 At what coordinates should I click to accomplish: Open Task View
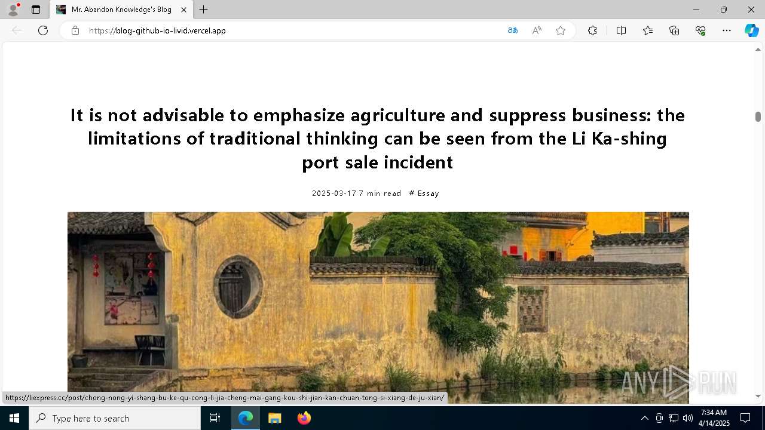tap(216, 418)
